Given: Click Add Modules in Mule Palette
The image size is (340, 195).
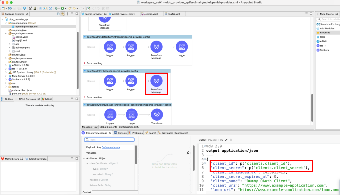Looking at the screenshot, I should pyautogui.click(x=327, y=29).
